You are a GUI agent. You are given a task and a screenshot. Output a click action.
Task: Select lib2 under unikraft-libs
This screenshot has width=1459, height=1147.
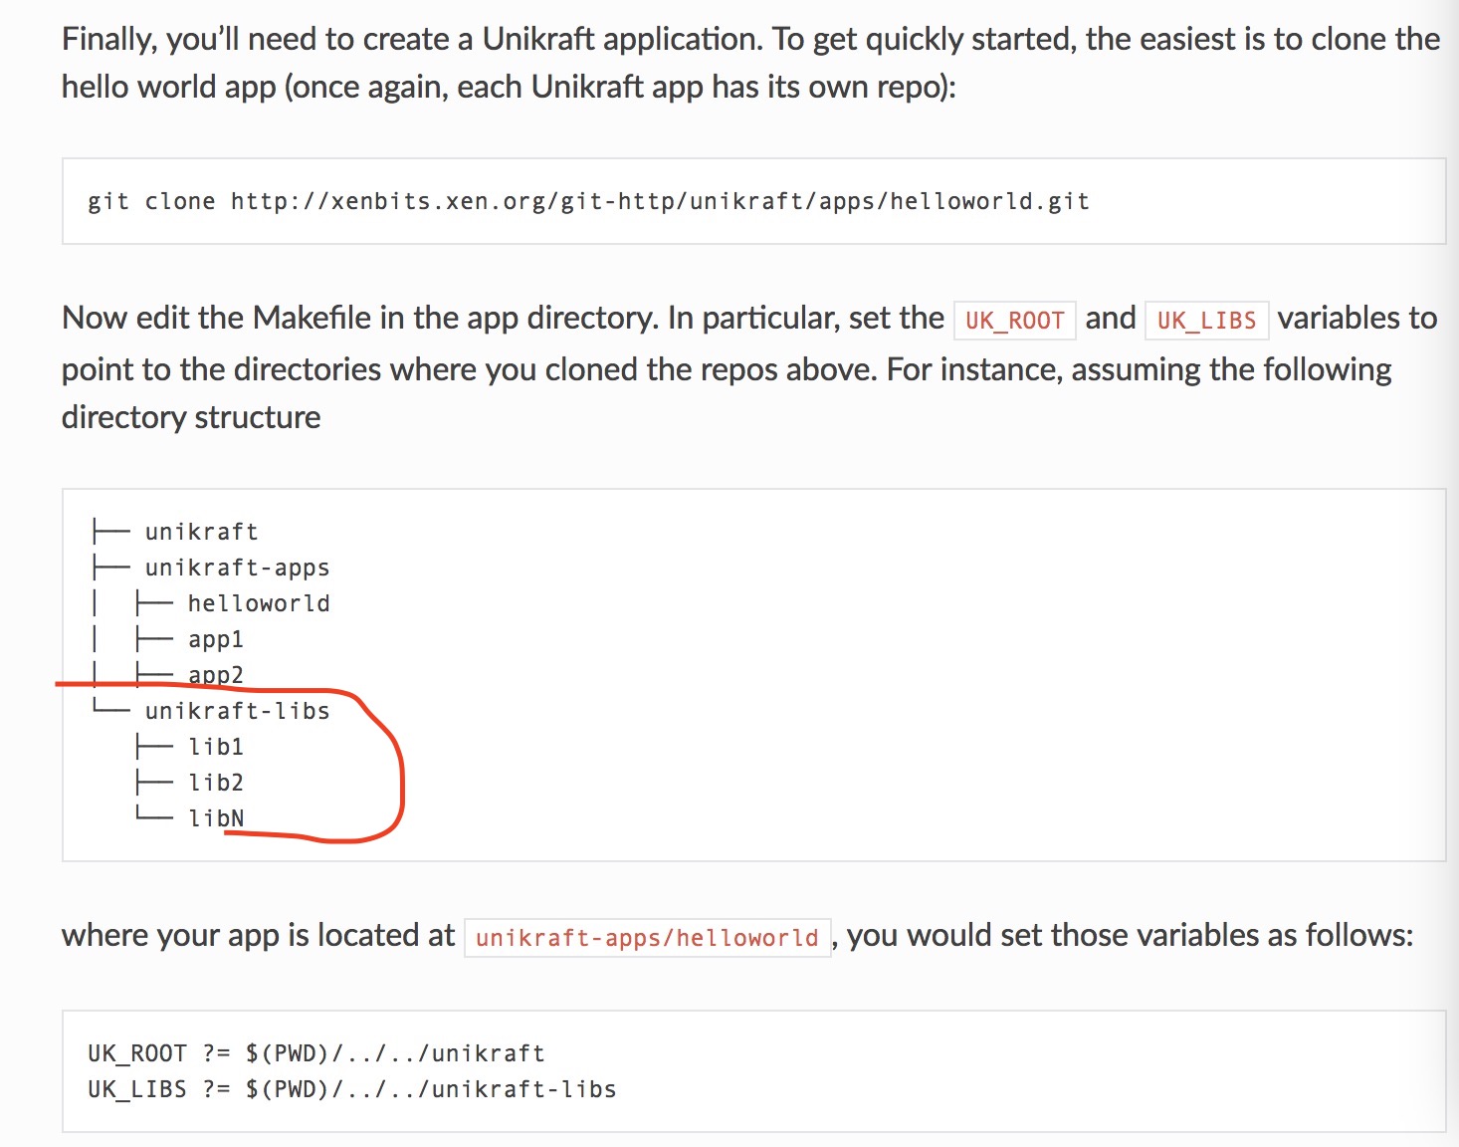click(x=216, y=783)
